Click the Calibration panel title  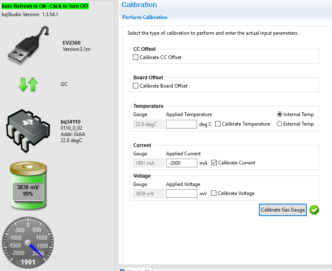pyautogui.click(x=139, y=5)
